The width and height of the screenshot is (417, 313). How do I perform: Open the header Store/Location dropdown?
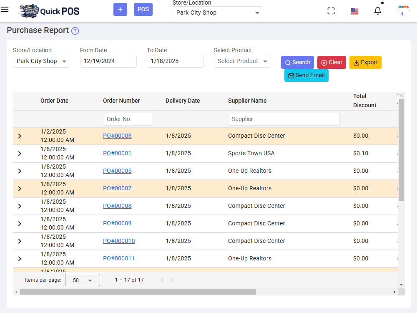point(218,13)
